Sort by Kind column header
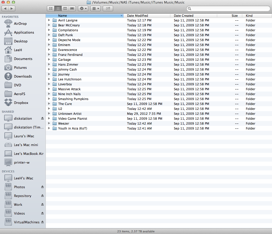Image resolution: width=272 pixels, height=234 pixels. tap(257, 16)
